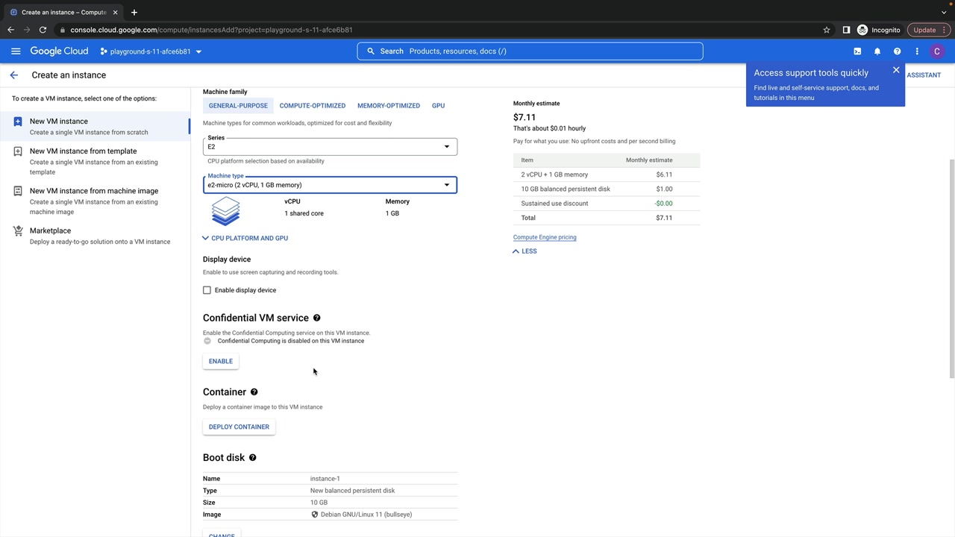Activate Cloud Shell icon
The width and height of the screenshot is (955, 537).
click(x=857, y=51)
